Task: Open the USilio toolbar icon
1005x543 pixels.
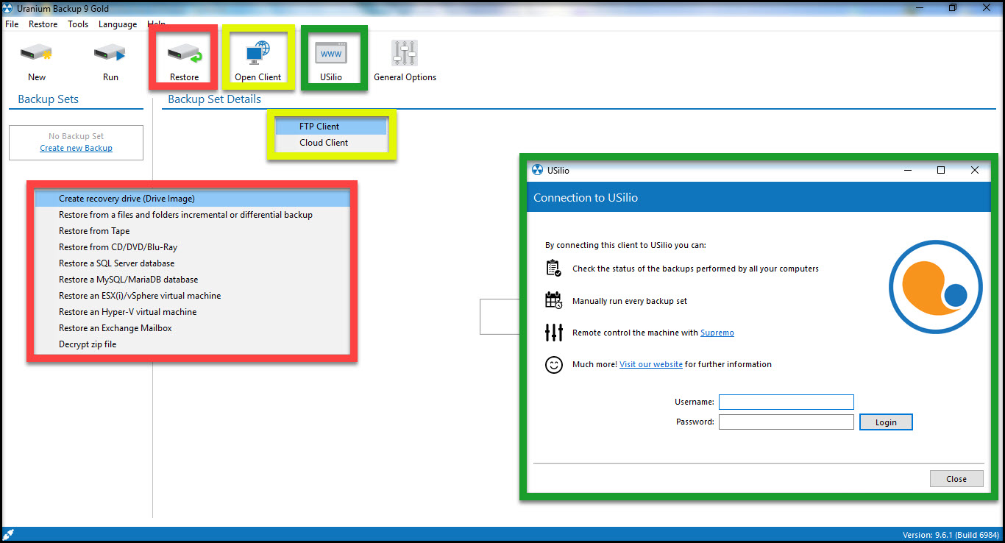Action: [x=331, y=54]
